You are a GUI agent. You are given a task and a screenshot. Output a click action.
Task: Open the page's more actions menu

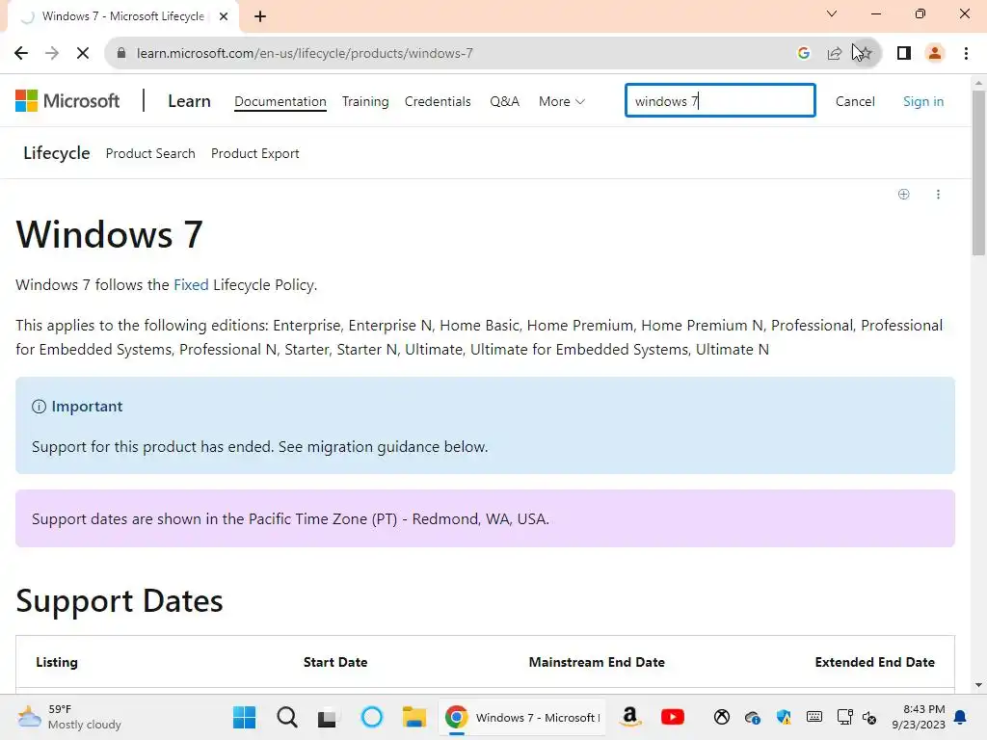click(938, 194)
